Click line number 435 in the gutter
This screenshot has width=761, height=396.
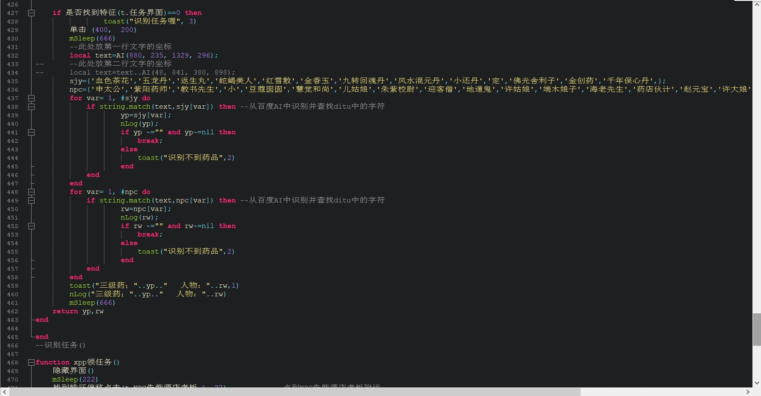(x=12, y=81)
